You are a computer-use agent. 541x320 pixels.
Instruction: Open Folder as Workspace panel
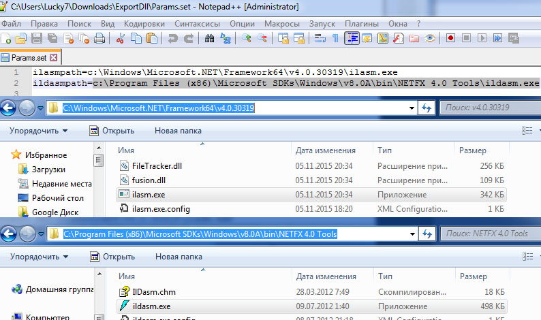tap(414, 38)
